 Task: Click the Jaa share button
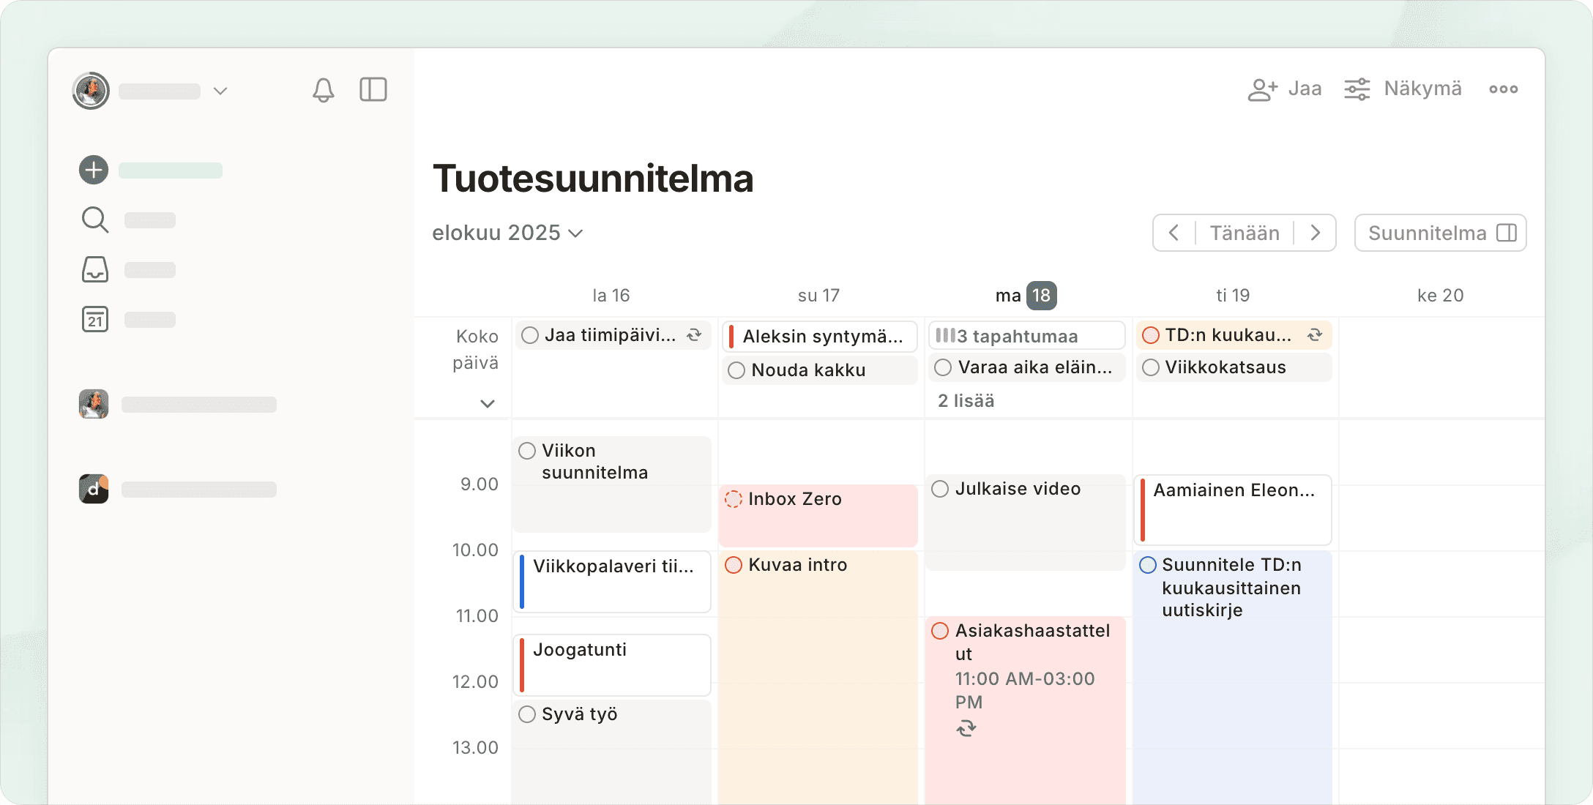pyautogui.click(x=1285, y=89)
